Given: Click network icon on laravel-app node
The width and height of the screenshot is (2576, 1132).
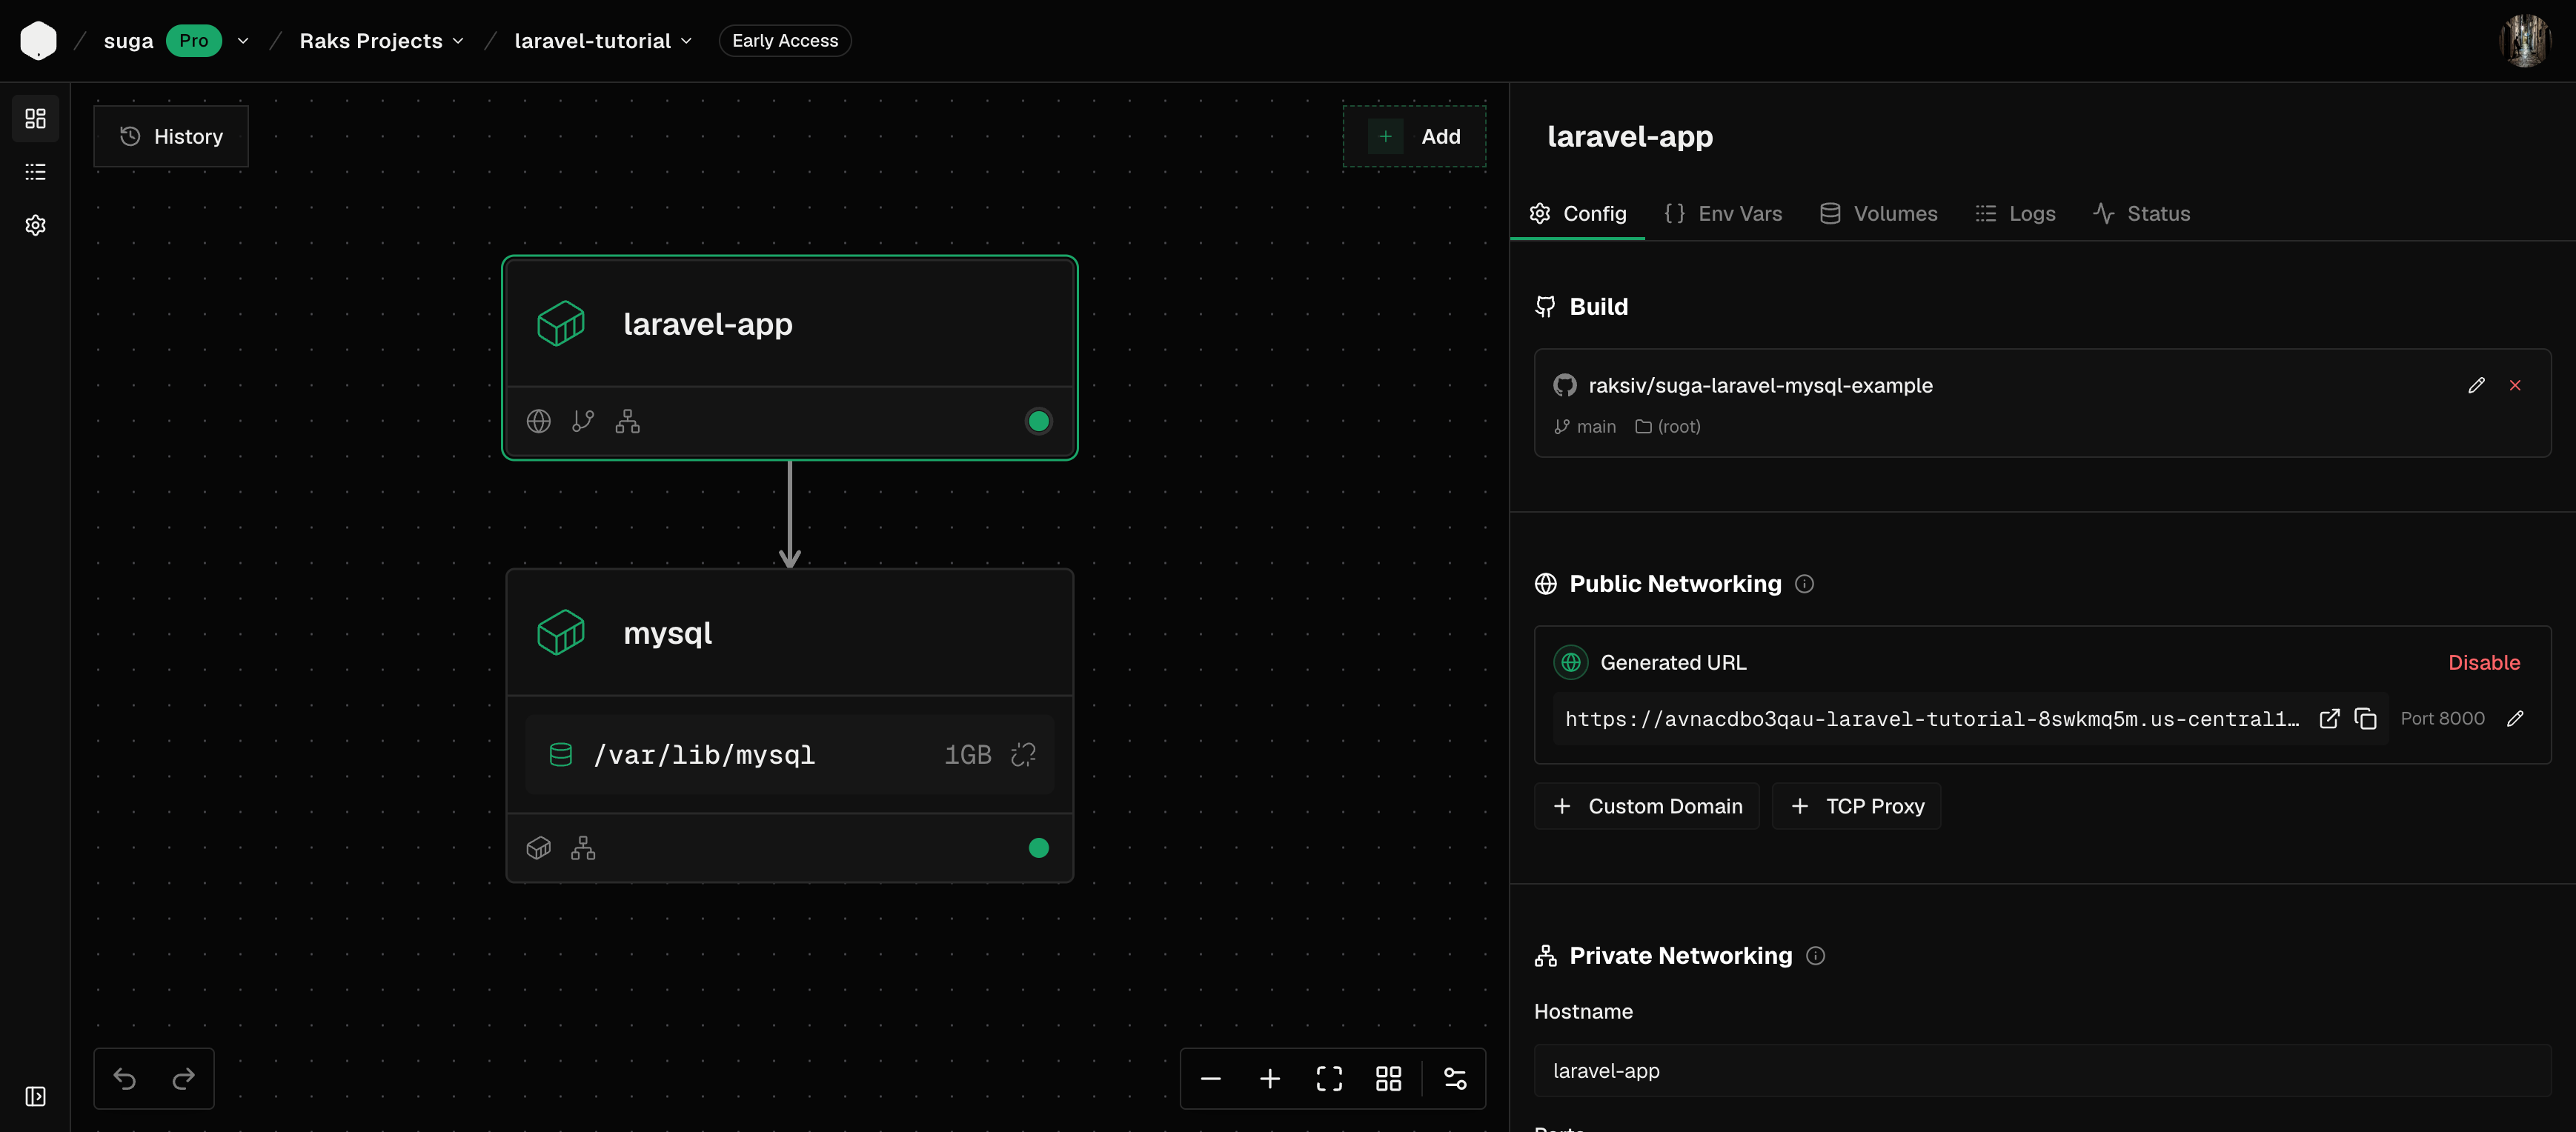Looking at the screenshot, I should tap(627, 422).
